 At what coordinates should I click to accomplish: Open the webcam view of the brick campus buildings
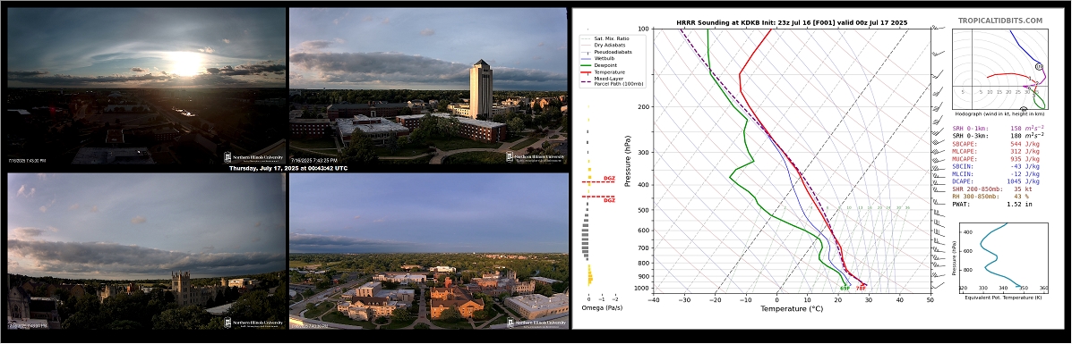(428, 251)
